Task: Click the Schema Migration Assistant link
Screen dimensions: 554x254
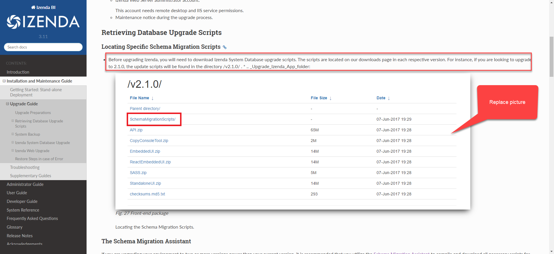Action: (401, 253)
